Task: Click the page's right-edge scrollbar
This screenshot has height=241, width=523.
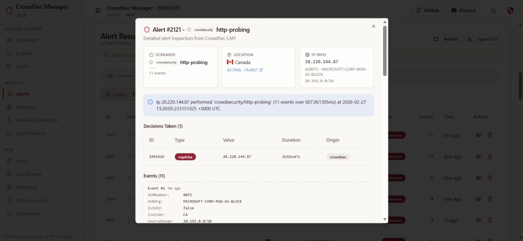Action: pyautogui.click(x=520, y=86)
